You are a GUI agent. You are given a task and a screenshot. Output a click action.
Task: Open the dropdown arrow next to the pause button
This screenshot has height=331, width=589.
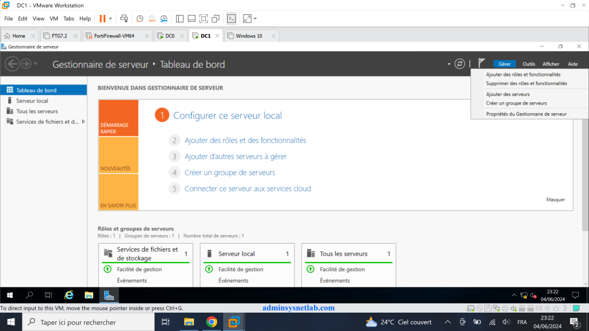click(110, 19)
